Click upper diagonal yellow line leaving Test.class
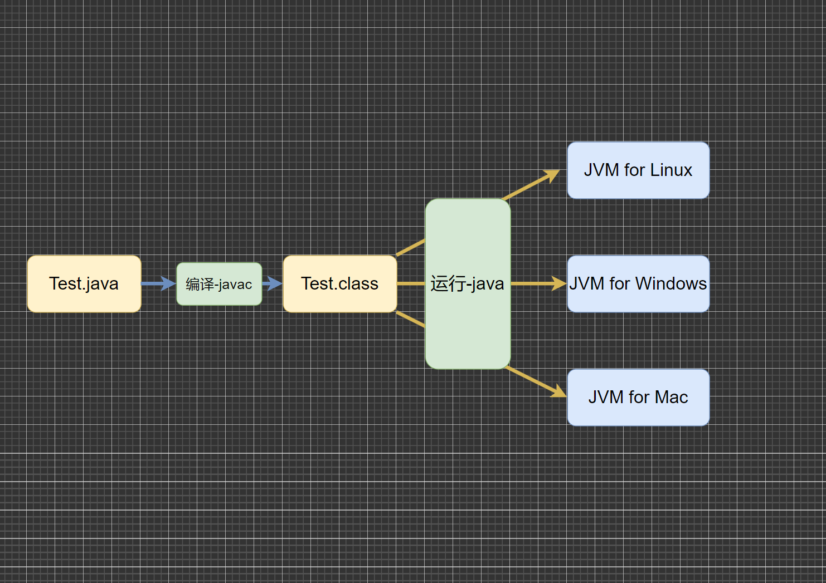 411,248
